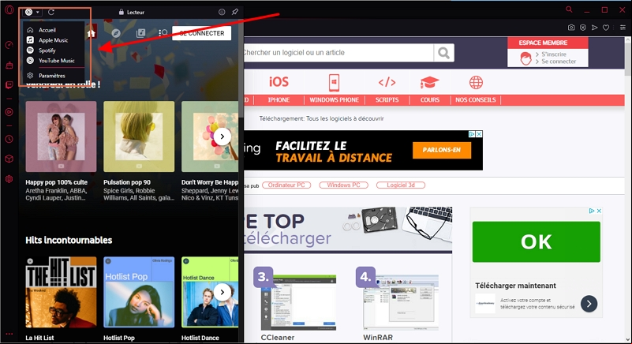Choose Apple Music in the menu
Screen dimensions: 632x344
[x=54, y=40]
